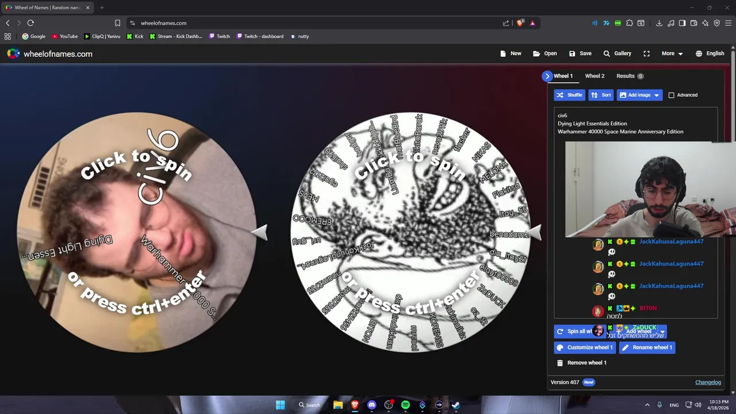Rename wheel 1

pos(647,347)
